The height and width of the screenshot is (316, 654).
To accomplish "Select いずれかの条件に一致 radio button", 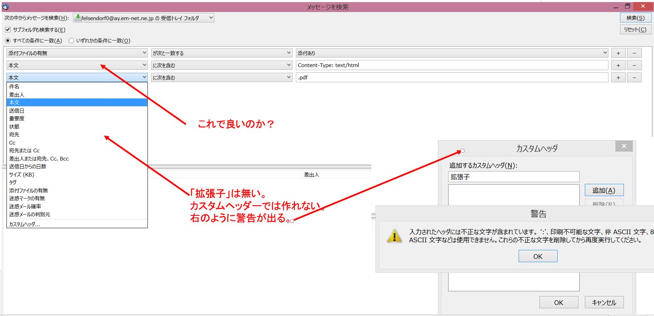I will pos(71,40).
